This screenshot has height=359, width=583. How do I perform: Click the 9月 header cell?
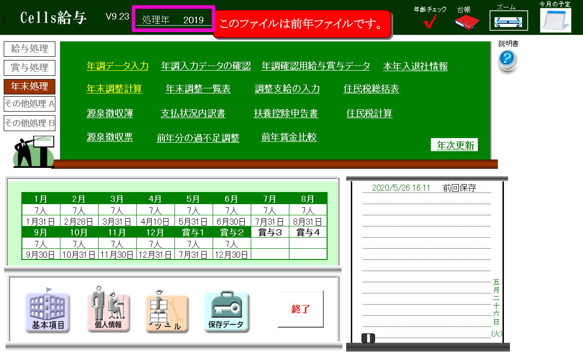[x=41, y=232]
